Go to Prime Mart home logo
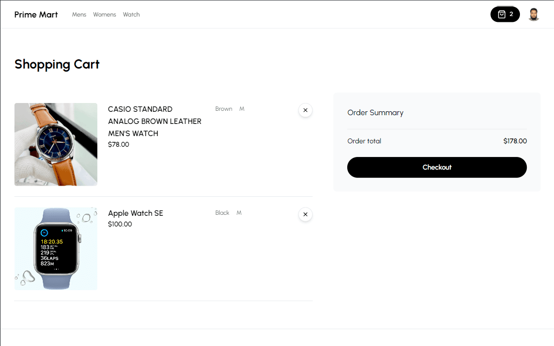This screenshot has width=554, height=346. 36,15
